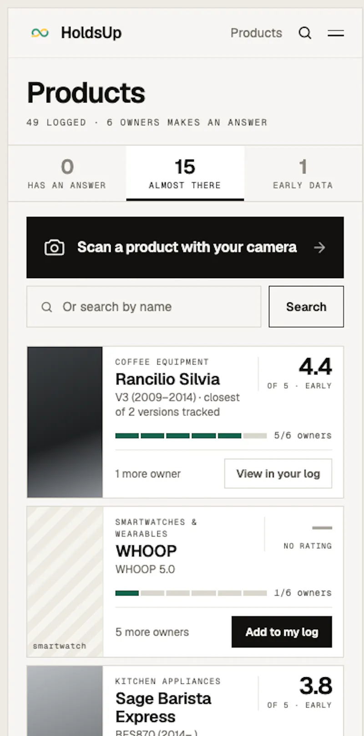
Task: Click the 1 more owner text
Action: [x=148, y=474]
